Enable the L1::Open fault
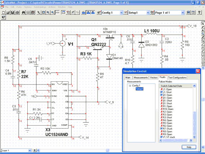Screen dimensions: 205x154 point(161,89)
